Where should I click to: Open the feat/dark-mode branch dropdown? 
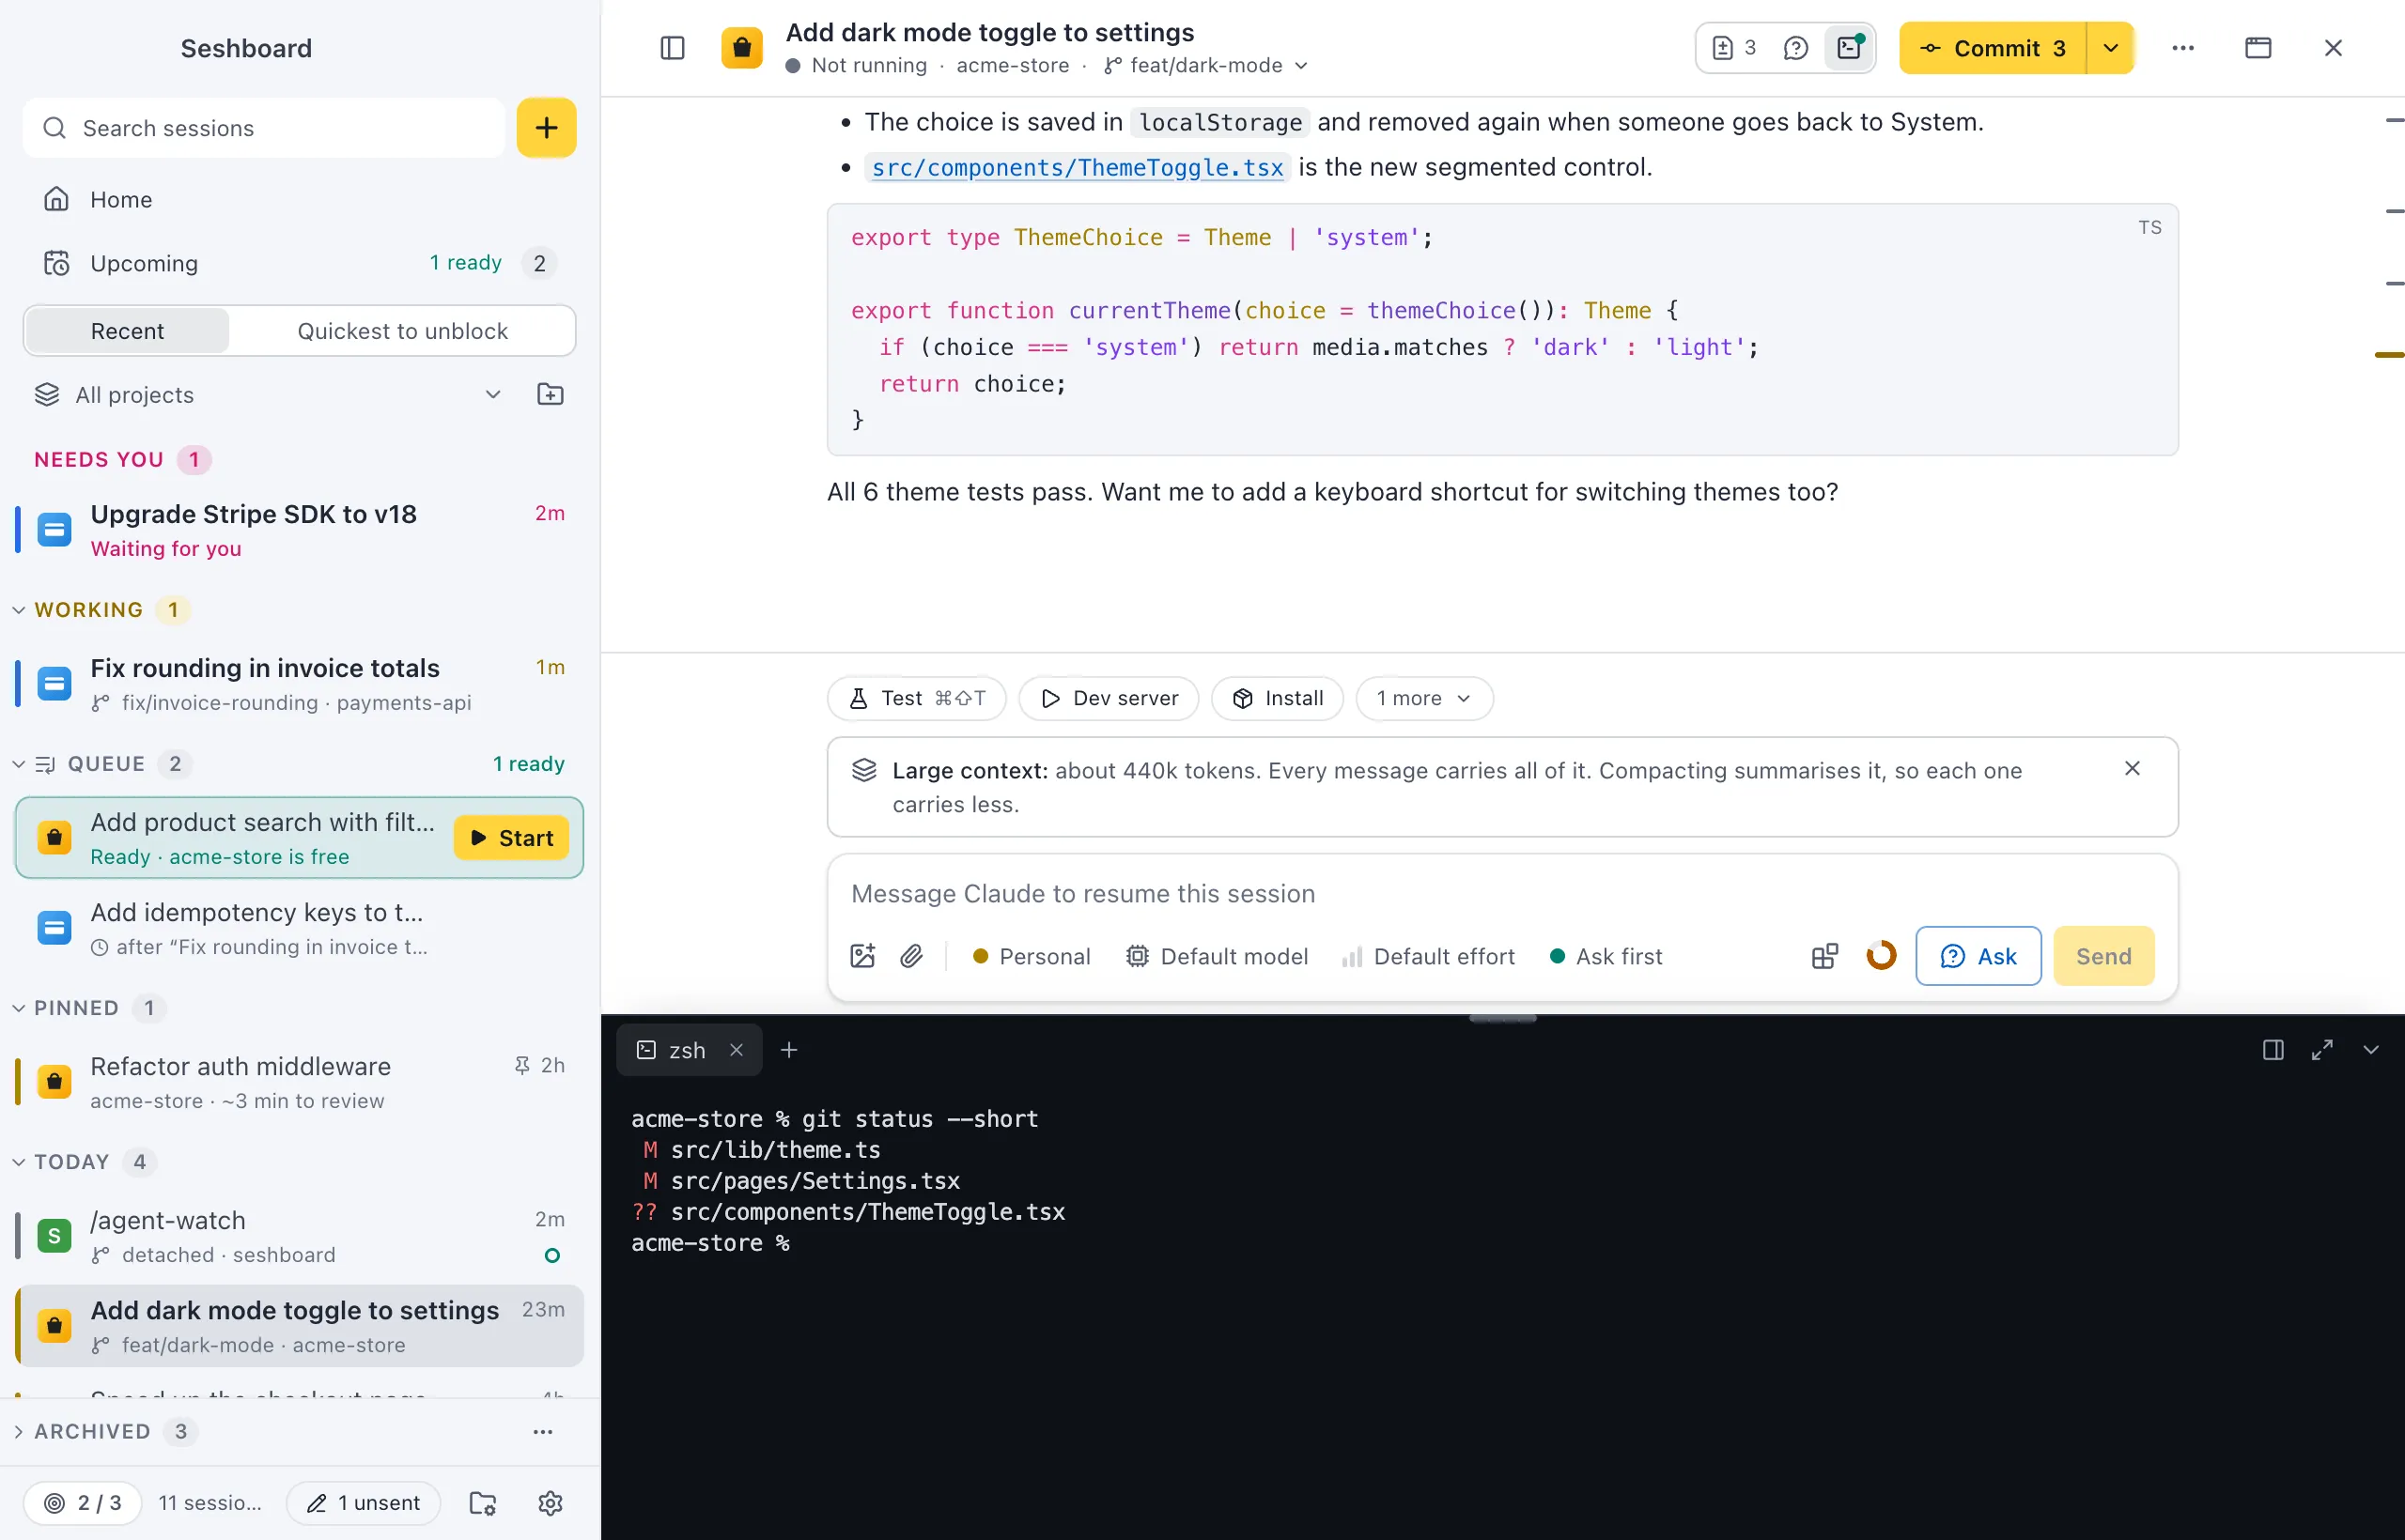coord(1206,65)
